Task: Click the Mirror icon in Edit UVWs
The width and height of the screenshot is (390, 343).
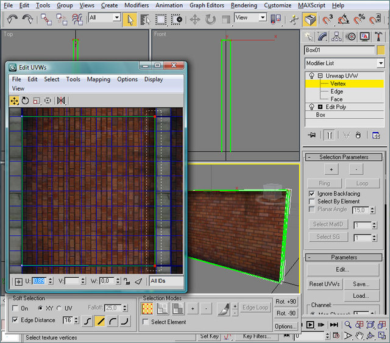Action: coord(61,101)
